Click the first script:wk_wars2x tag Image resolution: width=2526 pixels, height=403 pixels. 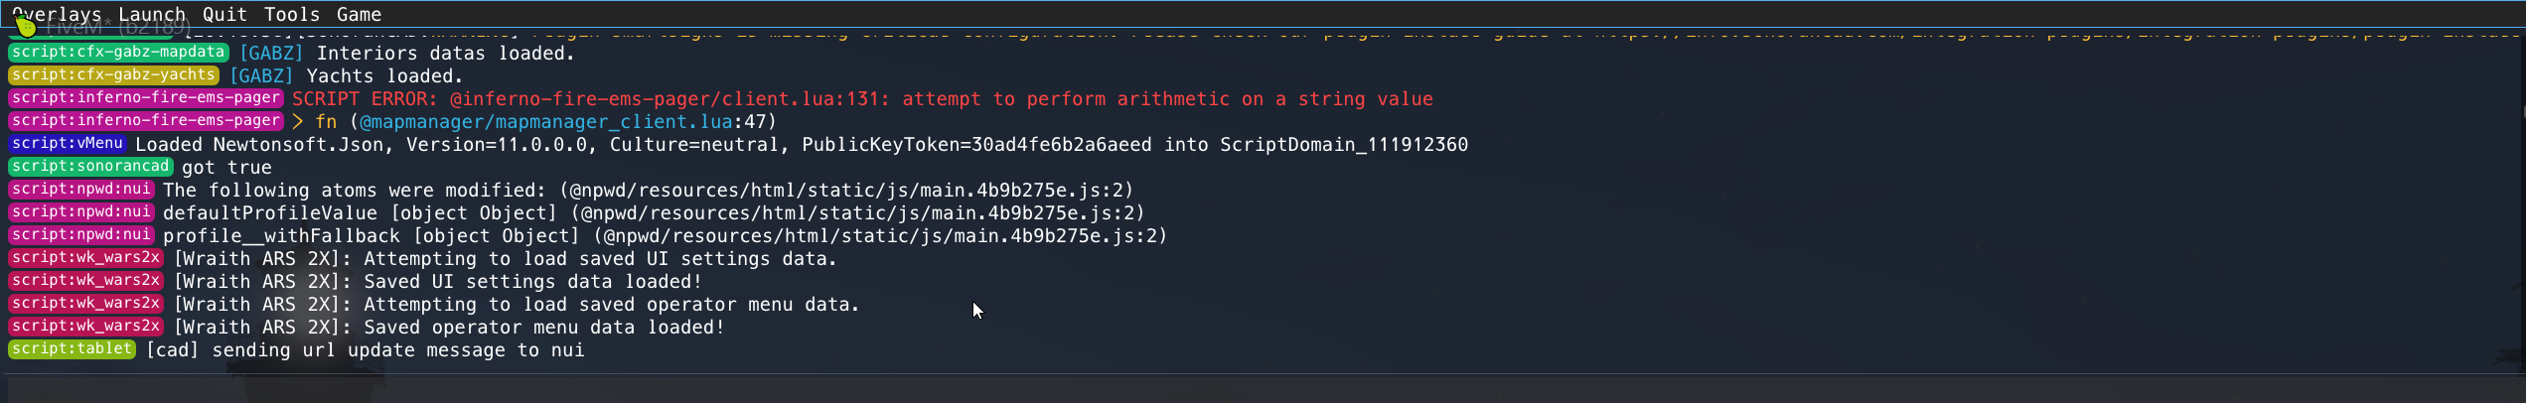86,258
